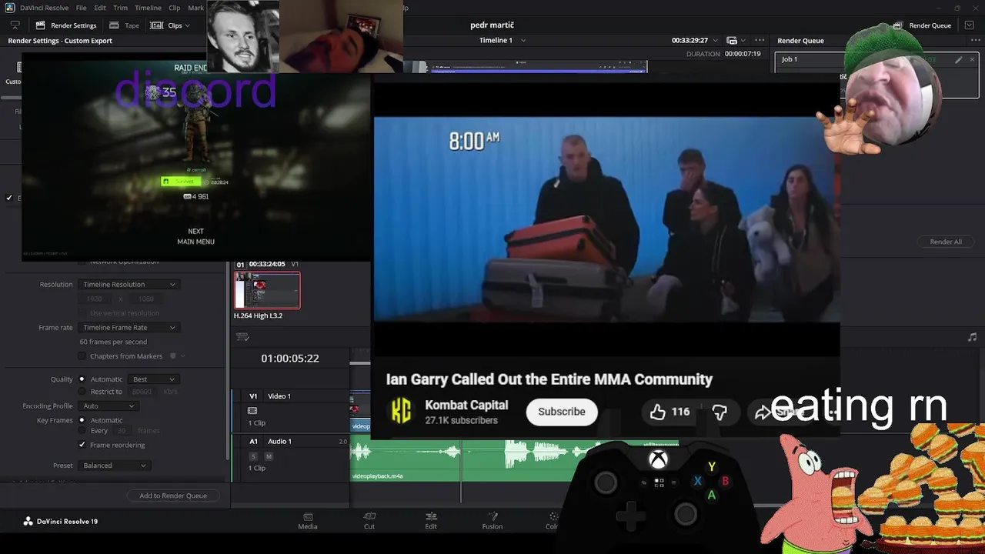Open the Edit menu
Screen dimensions: 985x554
[x=100, y=8]
